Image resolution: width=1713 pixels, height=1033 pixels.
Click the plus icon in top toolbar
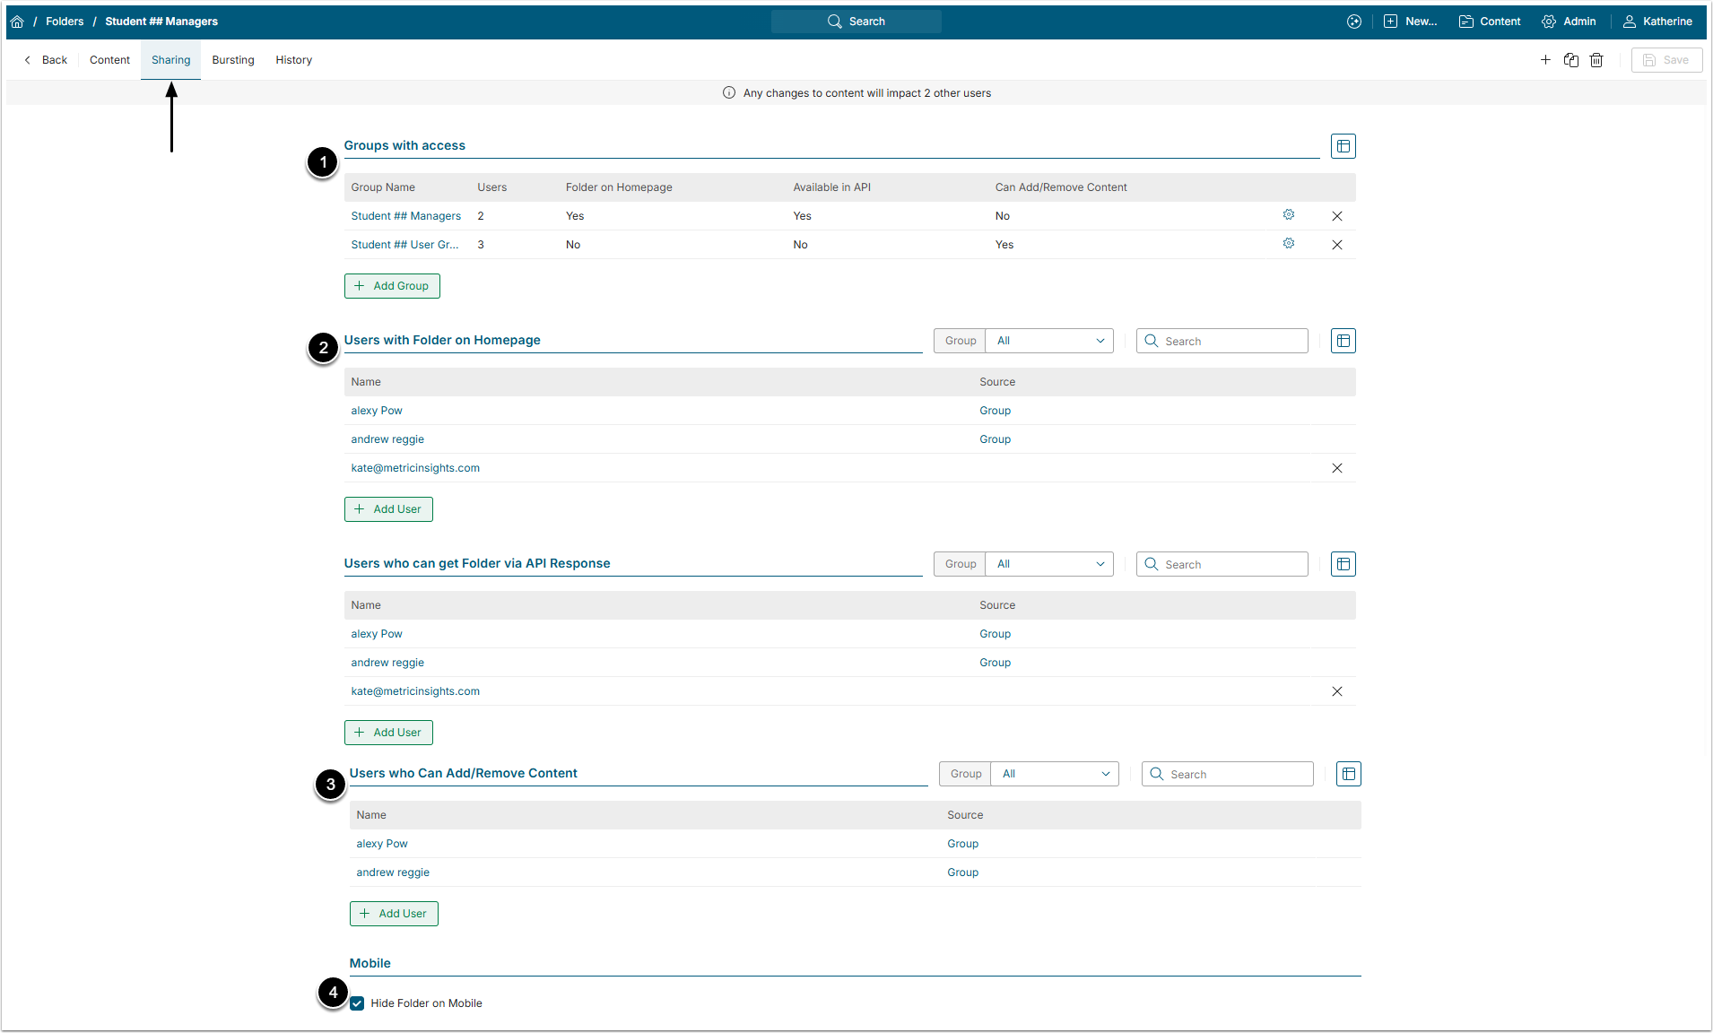tap(1545, 60)
